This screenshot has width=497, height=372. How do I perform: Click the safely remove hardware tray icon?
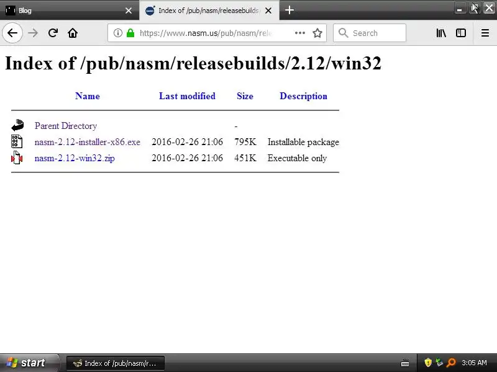(x=439, y=363)
